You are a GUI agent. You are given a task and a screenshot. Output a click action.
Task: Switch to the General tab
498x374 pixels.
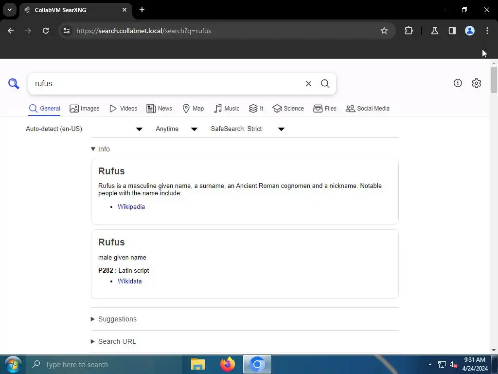click(44, 109)
